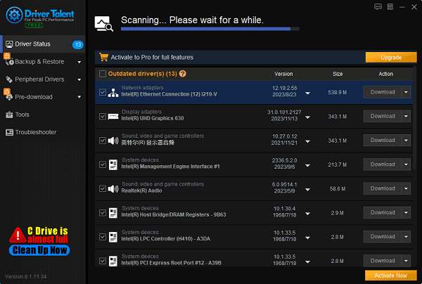Open the Tools section
Image resolution: width=422 pixels, height=284 pixels.
click(x=43, y=115)
